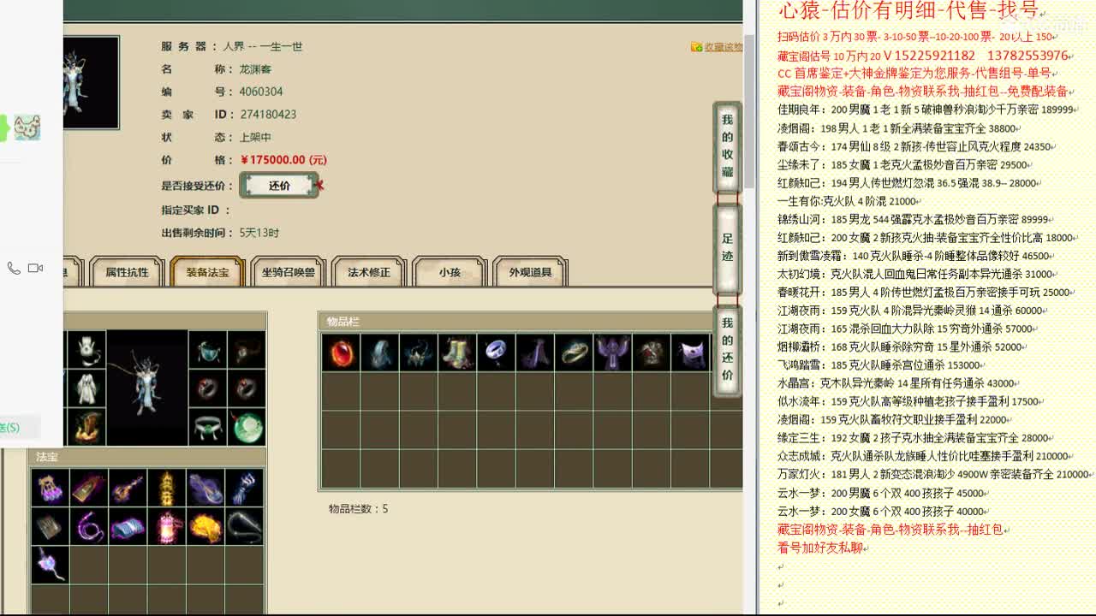The image size is (1096, 616).
Task: Select the white-green belt equipment slot
Action: pyautogui.click(x=207, y=427)
